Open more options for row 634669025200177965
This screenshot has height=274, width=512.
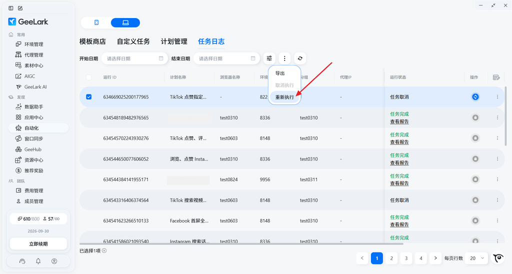[x=497, y=97]
